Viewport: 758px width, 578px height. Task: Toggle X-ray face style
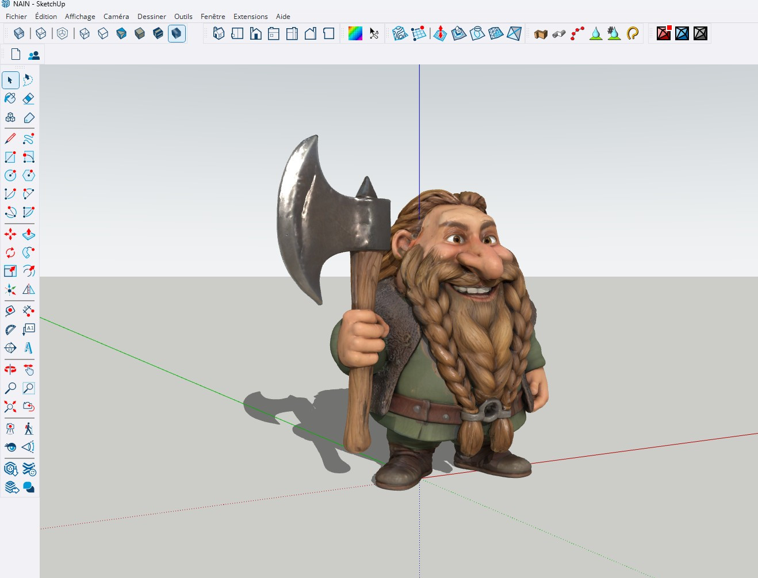click(19, 33)
